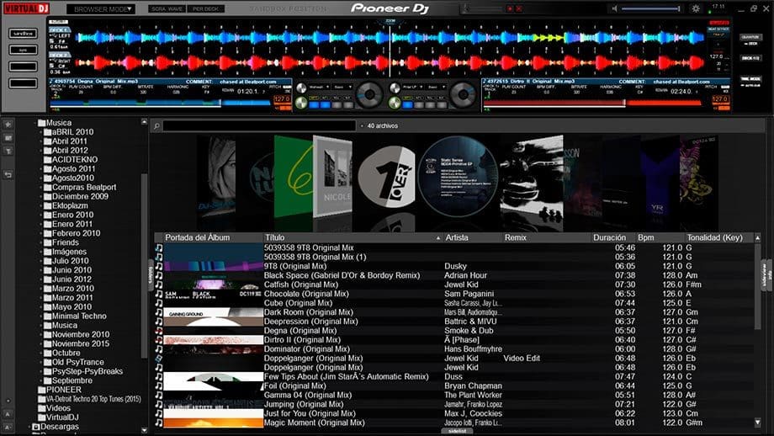Click the folders panel side tab

[151, 275]
